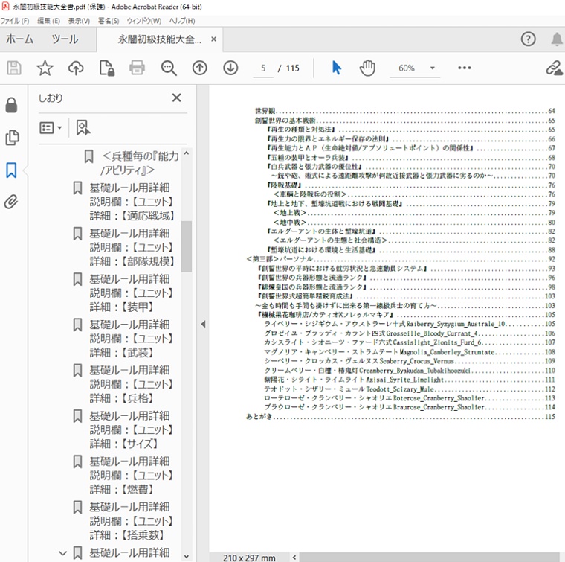
Task: Open the 表示(V) menu
Action: [79, 21]
